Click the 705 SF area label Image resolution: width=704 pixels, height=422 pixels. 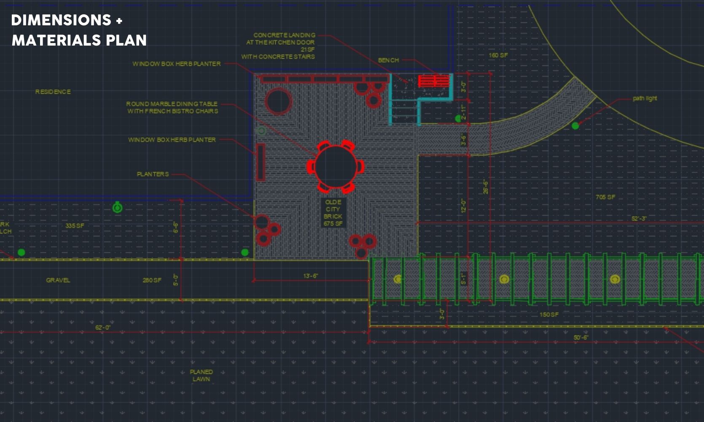click(x=605, y=197)
